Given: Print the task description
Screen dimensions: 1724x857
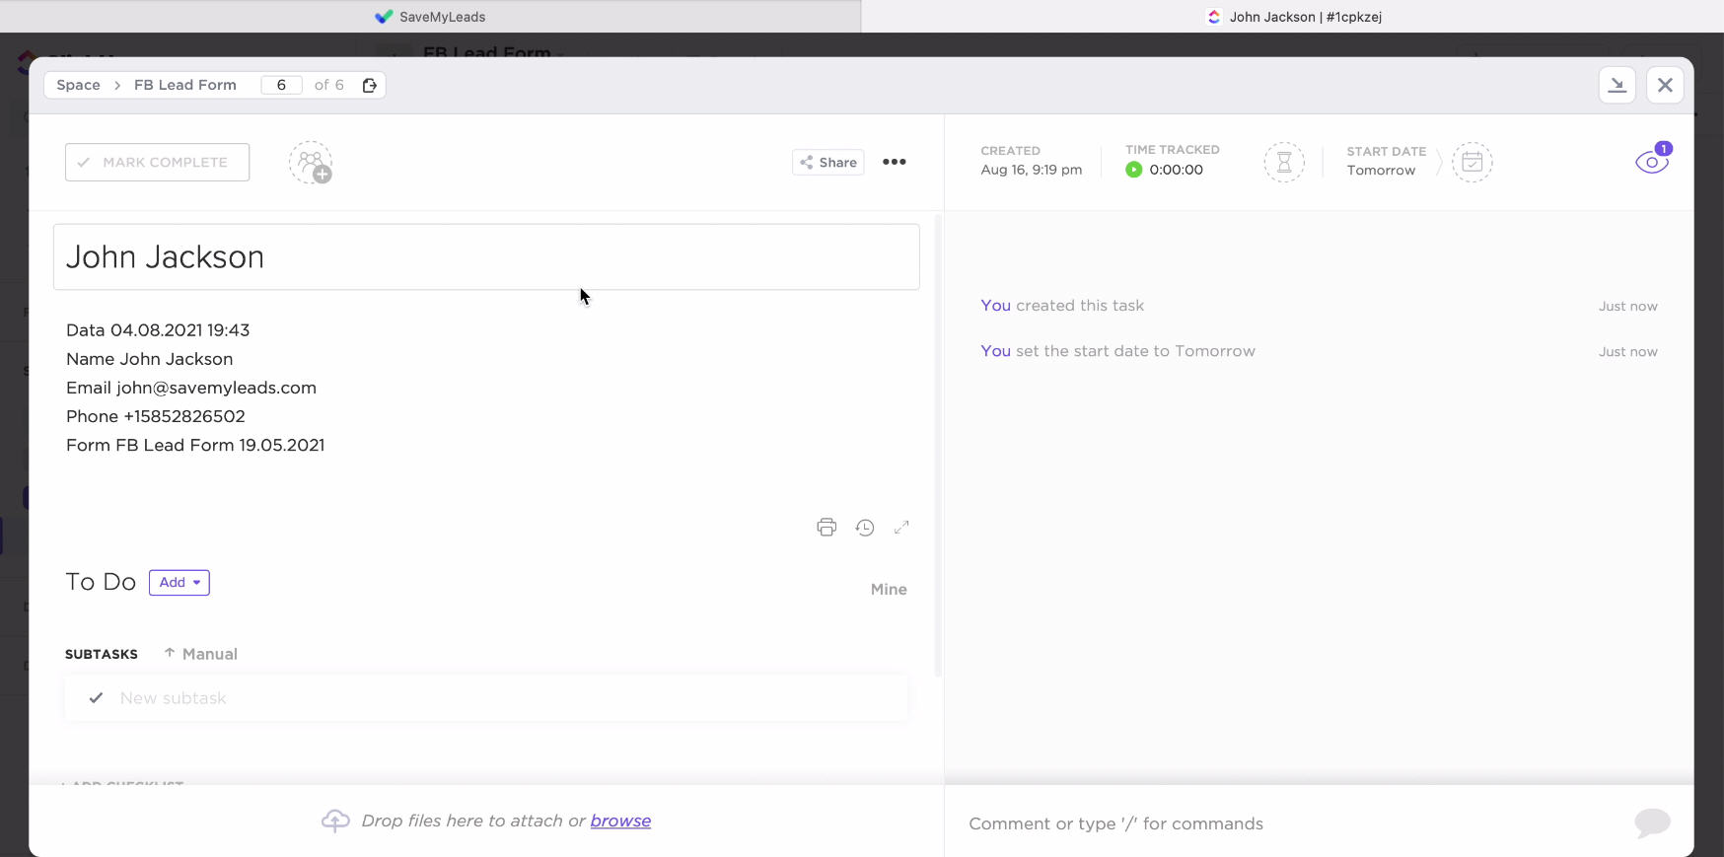Looking at the screenshot, I should (x=826, y=528).
